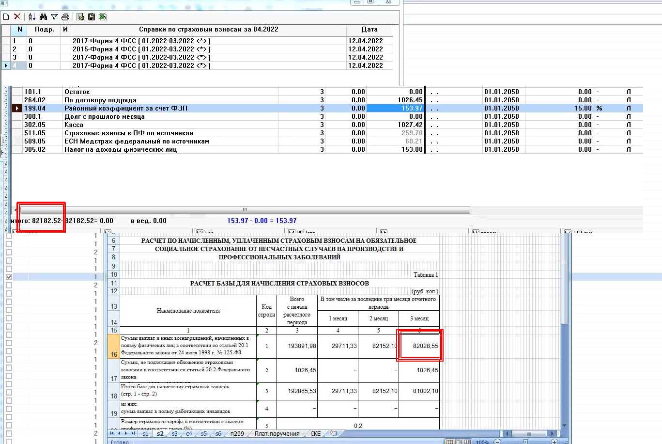Image resolution: width=662 pixels, height=444 pixels.
Task: Click Excel row header 16
Action: [113, 346]
